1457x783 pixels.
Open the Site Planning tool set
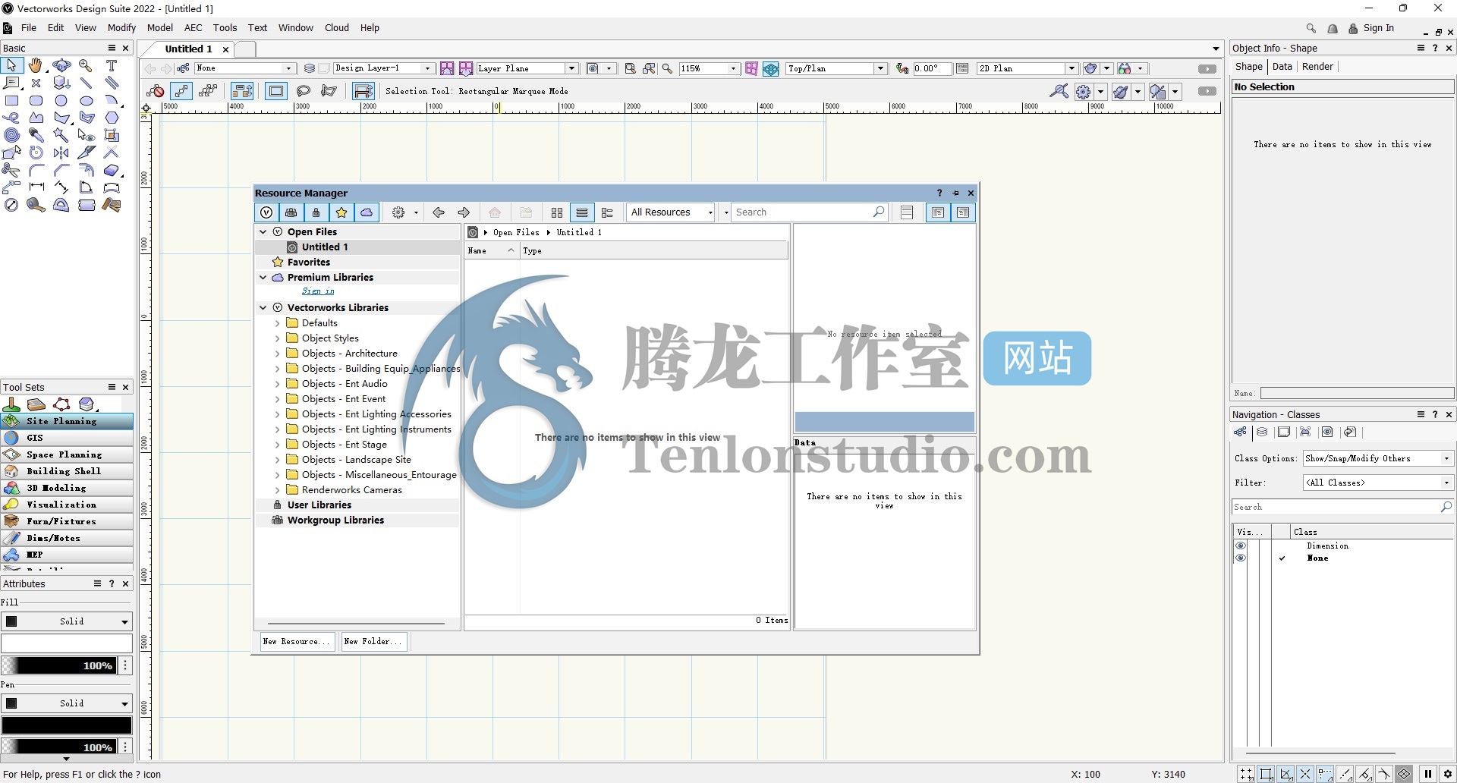(x=67, y=421)
